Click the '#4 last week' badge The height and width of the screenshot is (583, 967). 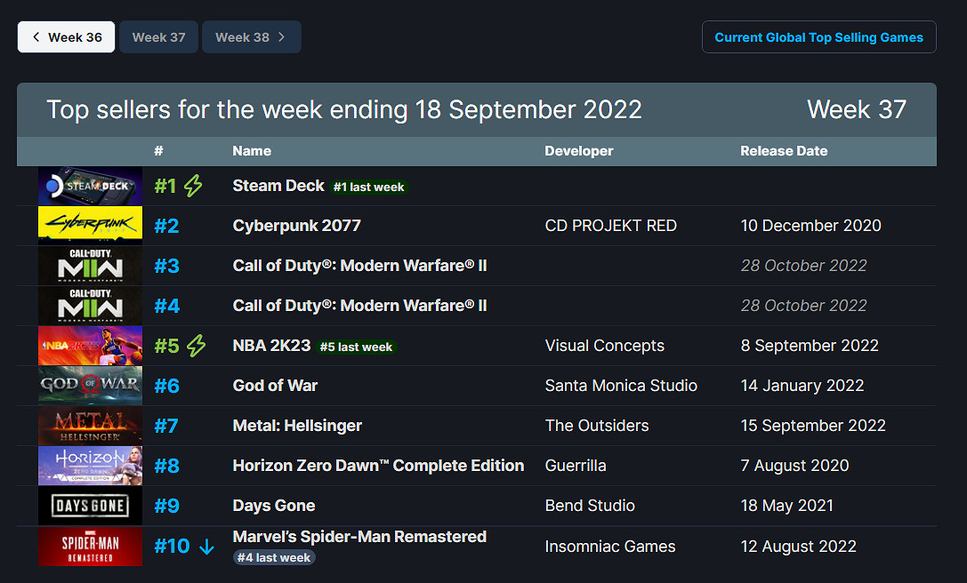coord(274,557)
